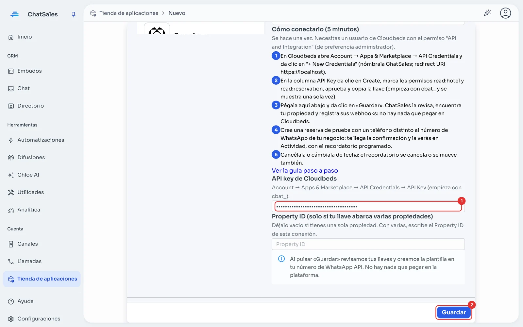Select Tienda de aplicaciones in sidebar
This screenshot has width=523, height=327.
pos(42,279)
